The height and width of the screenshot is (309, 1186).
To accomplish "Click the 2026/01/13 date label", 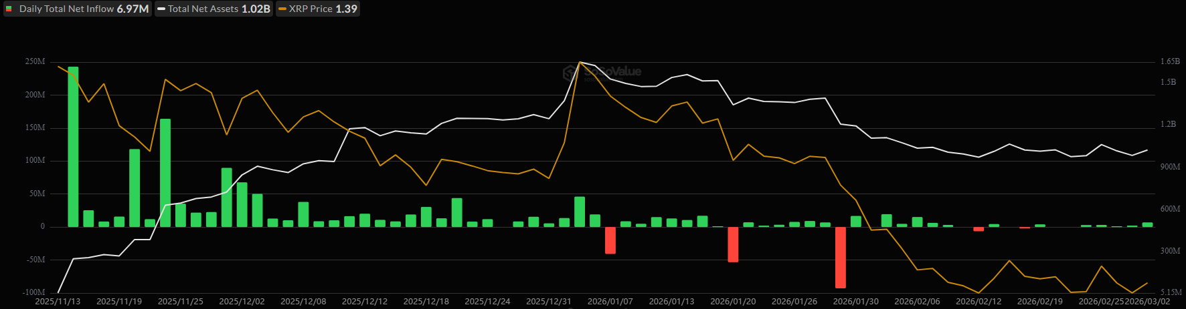I will pos(672,302).
